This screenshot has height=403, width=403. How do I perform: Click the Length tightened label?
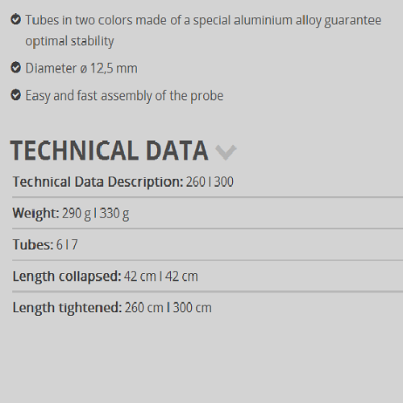68,308
